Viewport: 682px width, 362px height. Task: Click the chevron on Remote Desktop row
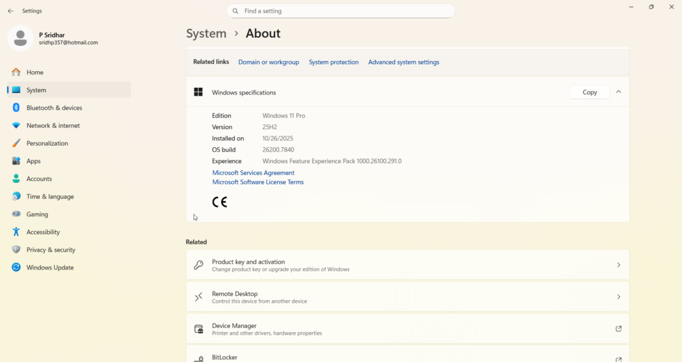tap(619, 297)
